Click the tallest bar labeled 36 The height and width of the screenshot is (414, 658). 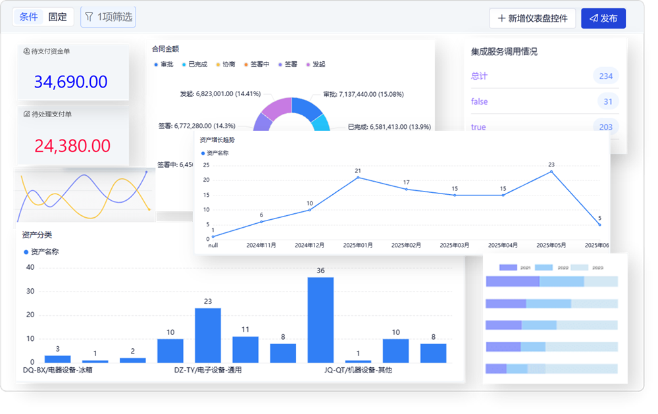[x=320, y=319]
